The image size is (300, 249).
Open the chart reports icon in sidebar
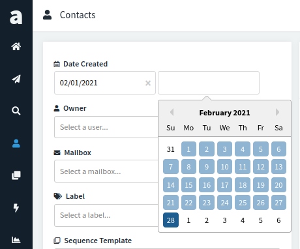[x=16, y=240]
